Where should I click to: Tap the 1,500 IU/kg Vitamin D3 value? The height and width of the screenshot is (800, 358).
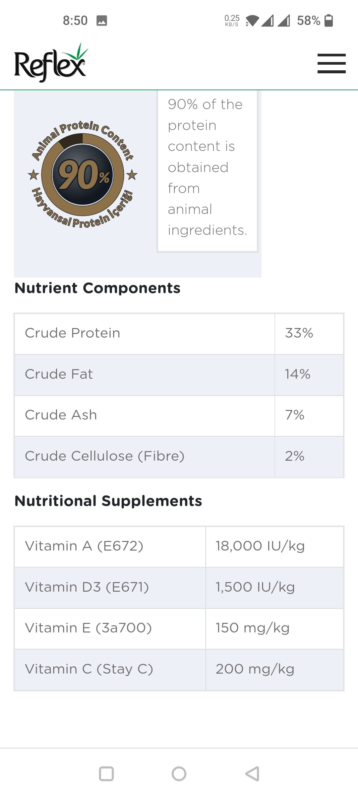255,587
